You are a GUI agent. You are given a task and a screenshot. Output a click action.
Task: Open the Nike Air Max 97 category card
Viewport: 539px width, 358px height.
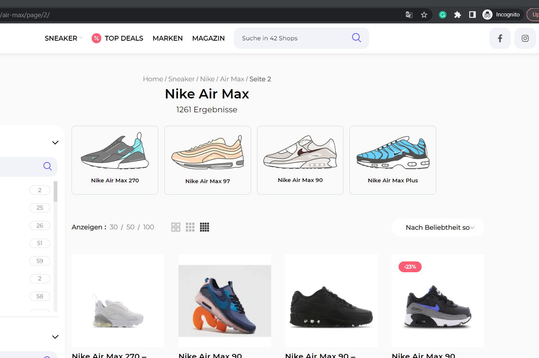pyautogui.click(x=207, y=160)
